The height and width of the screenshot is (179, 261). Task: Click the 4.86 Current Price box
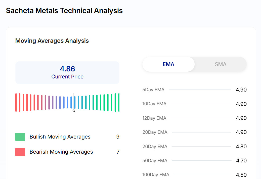click(67, 73)
